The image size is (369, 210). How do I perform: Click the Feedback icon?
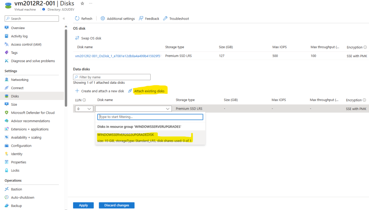(141, 18)
